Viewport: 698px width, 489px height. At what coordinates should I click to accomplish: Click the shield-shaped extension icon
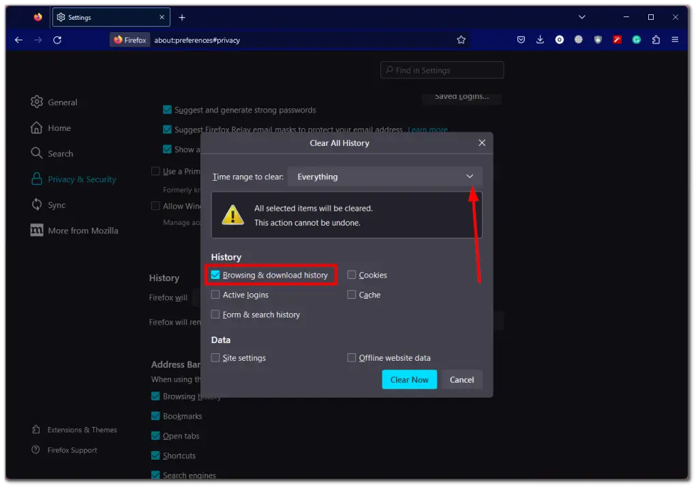click(x=598, y=40)
